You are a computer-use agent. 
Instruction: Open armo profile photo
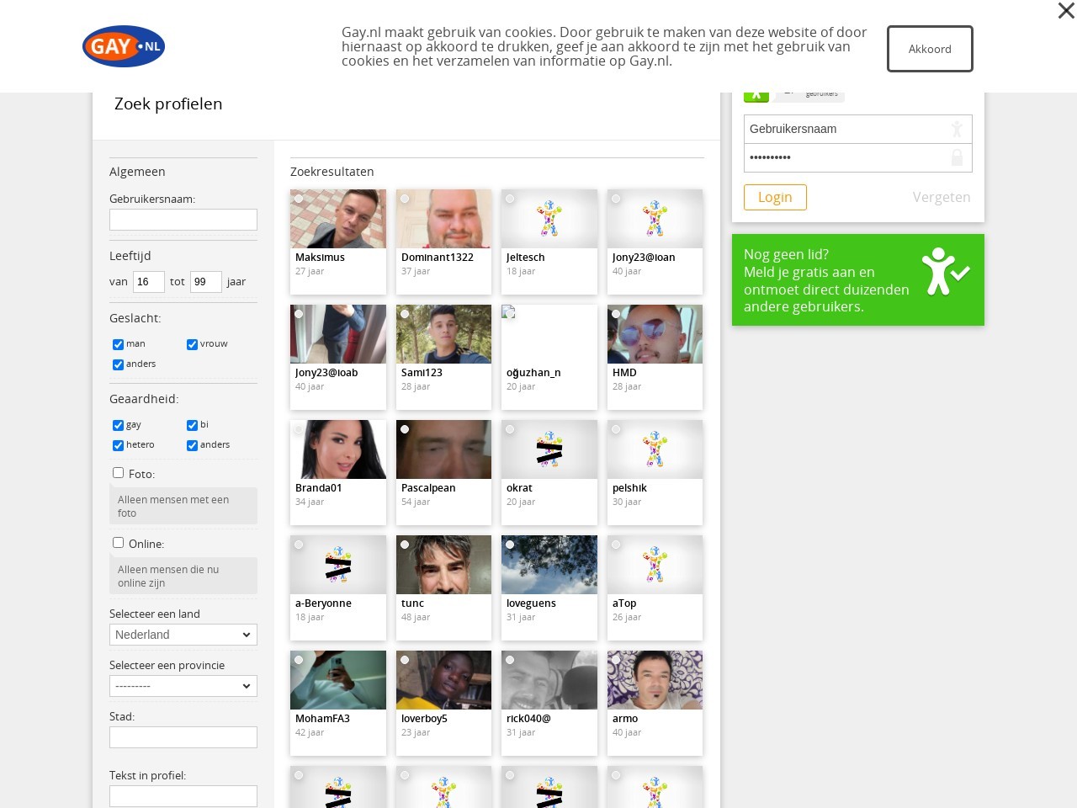point(655,680)
